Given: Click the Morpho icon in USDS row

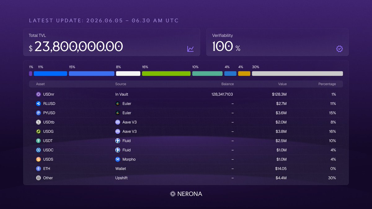Looking at the screenshot, I should 118,159.
